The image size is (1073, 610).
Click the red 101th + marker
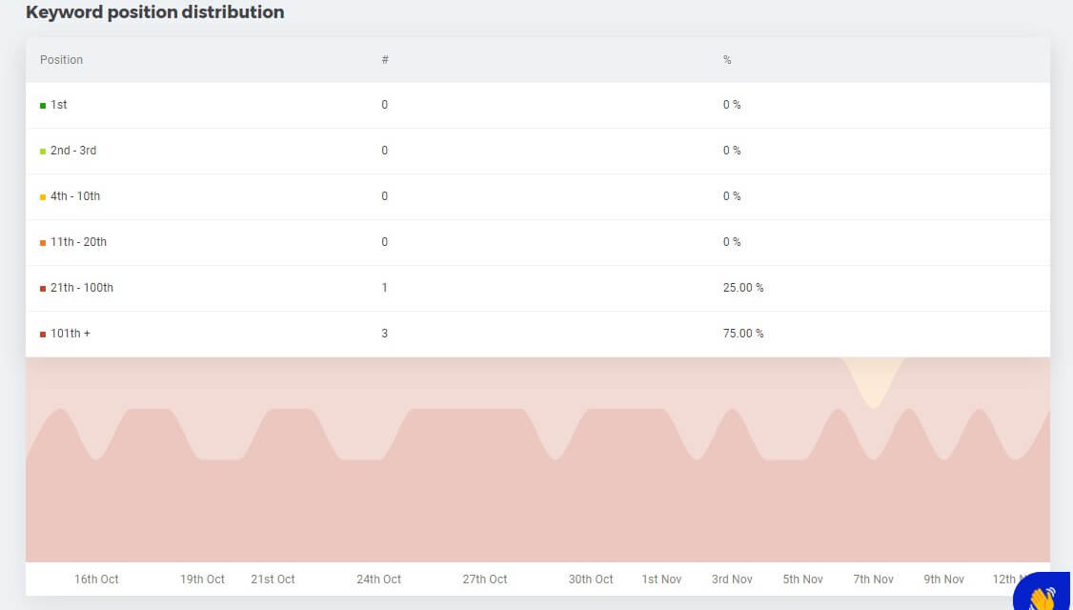pyautogui.click(x=43, y=335)
